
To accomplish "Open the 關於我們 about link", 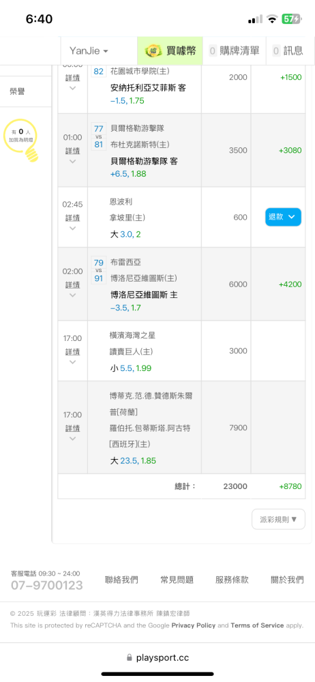I will 287,580.
